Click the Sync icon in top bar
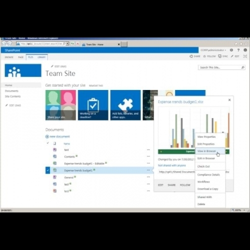 pyautogui.click(x=220, y=56)
